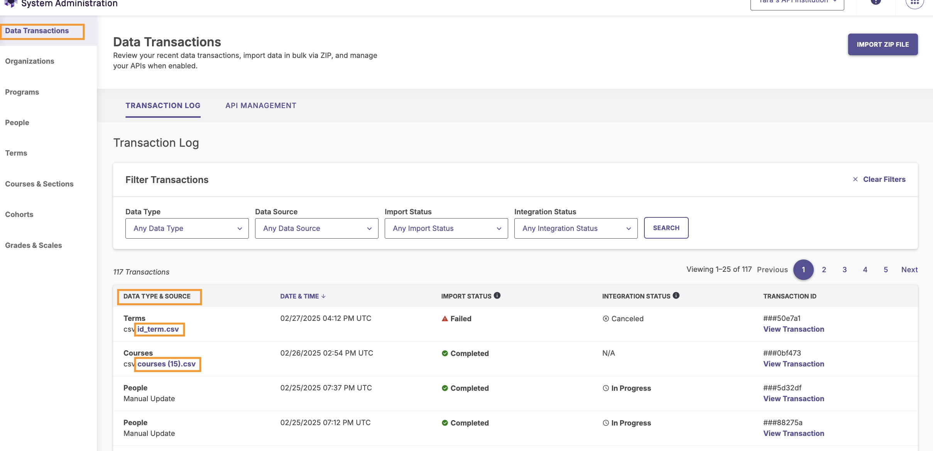933x451 pixels.
Task: Click In Progress clock icon for ###88275a
Action: [x=606, y=423]
